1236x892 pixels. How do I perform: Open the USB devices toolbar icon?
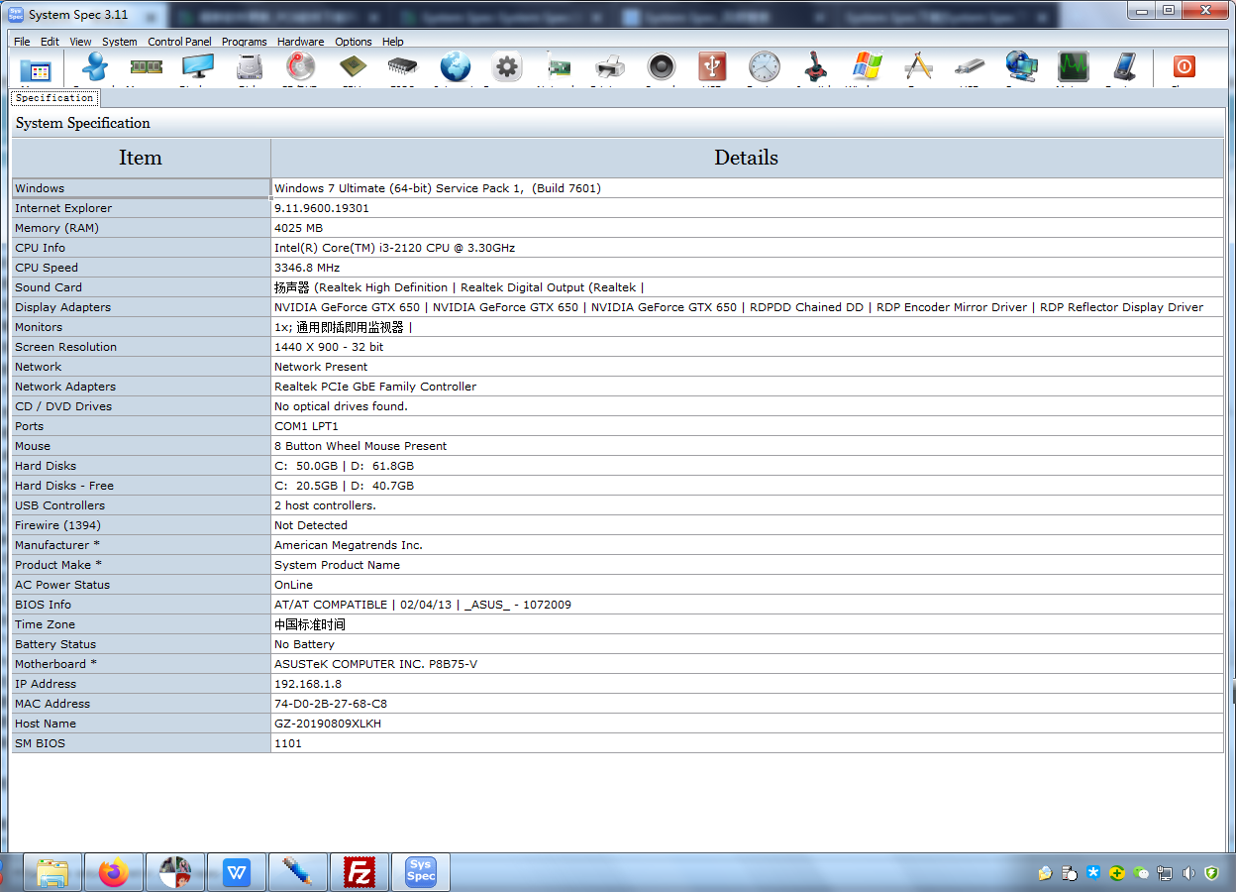pyautogui.click(x=712, y=66)
